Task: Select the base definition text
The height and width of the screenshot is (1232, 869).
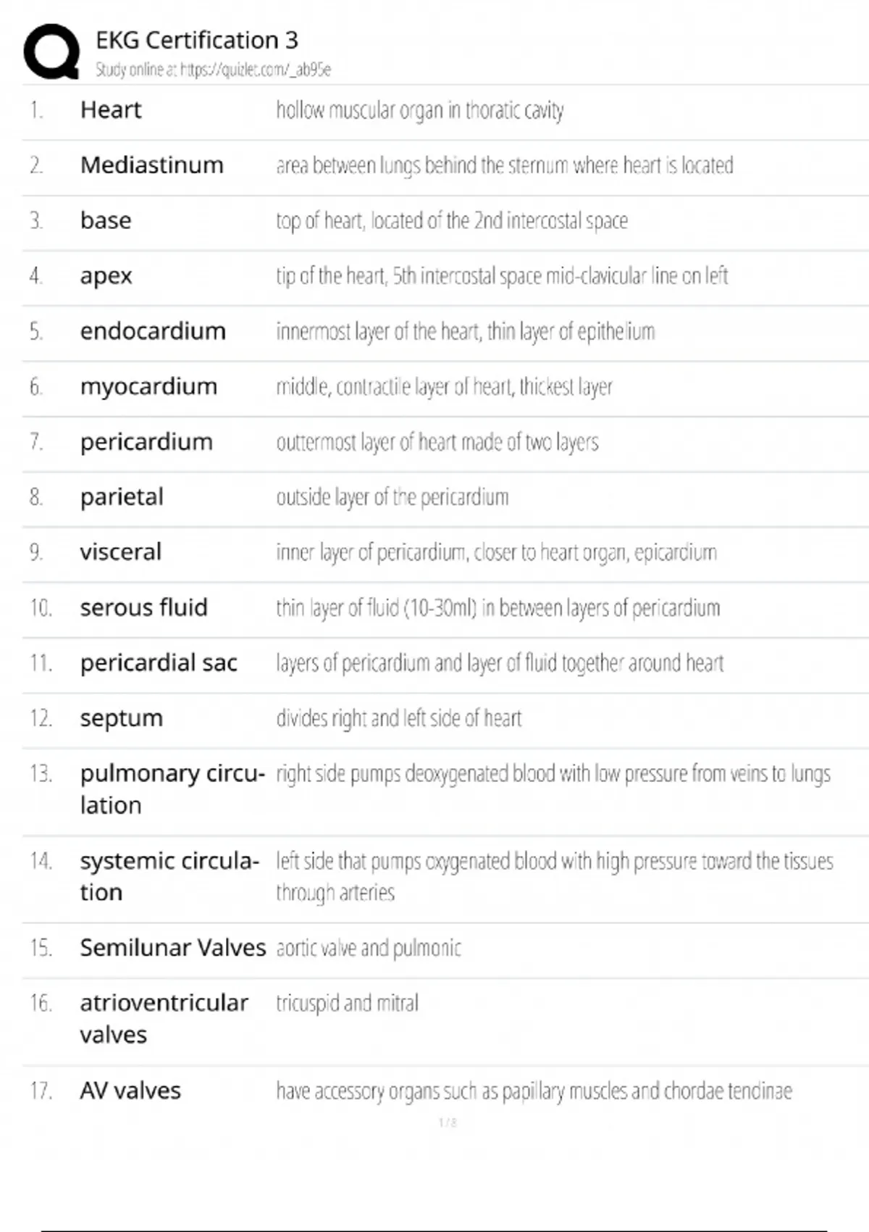Action: pyautogui.click(x=451, y=220)
